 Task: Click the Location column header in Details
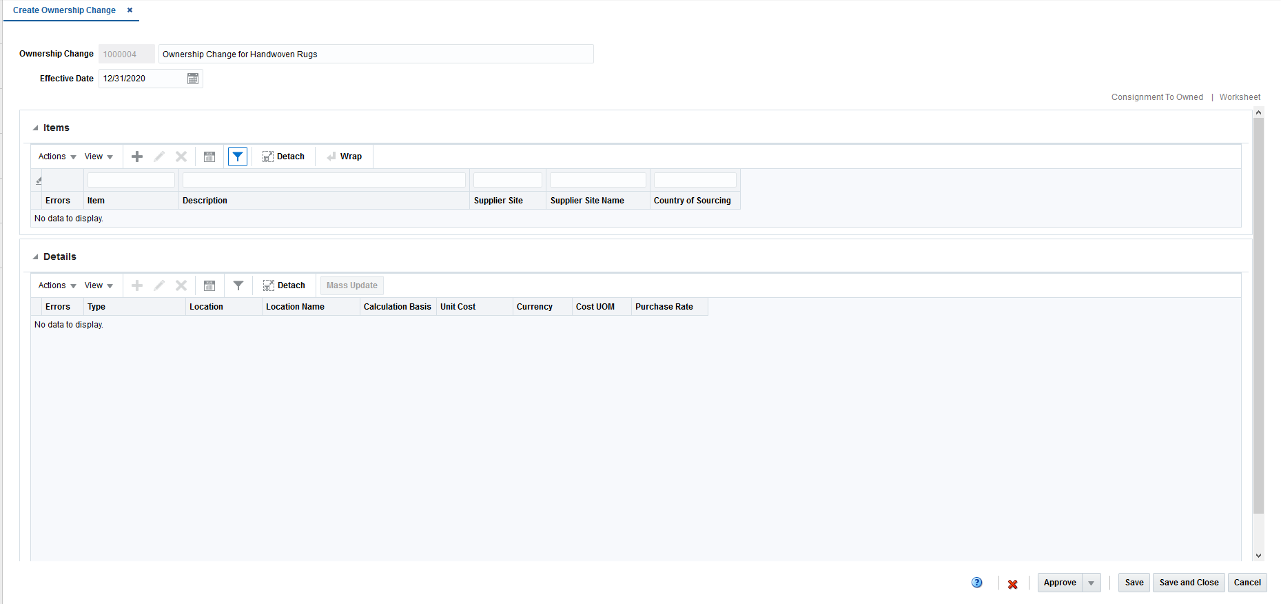(x=224, y=307)
